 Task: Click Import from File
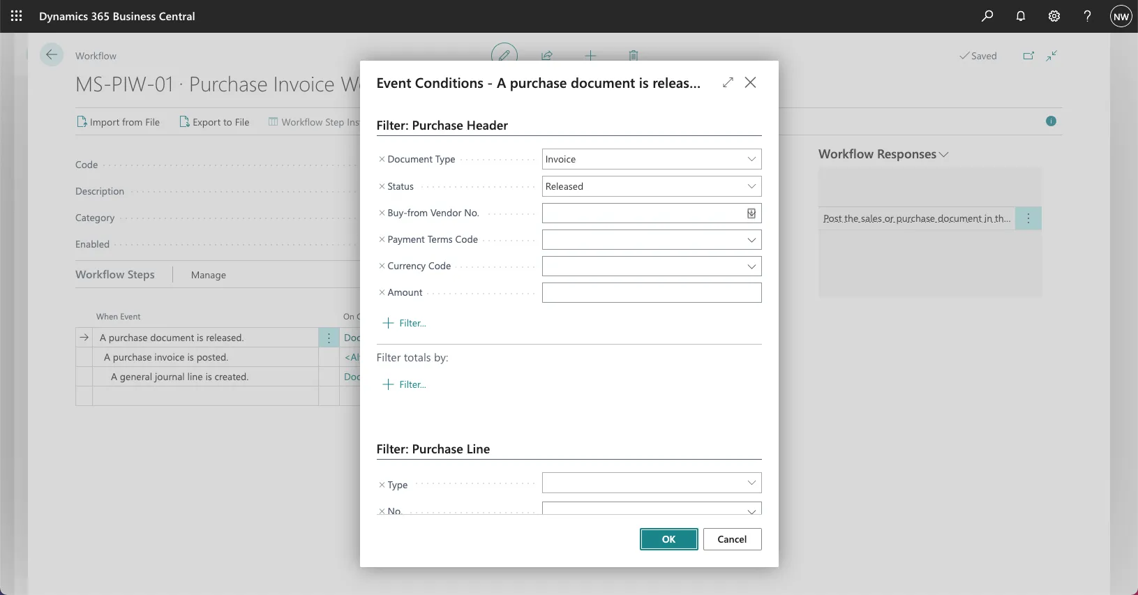tap(118, 122)
